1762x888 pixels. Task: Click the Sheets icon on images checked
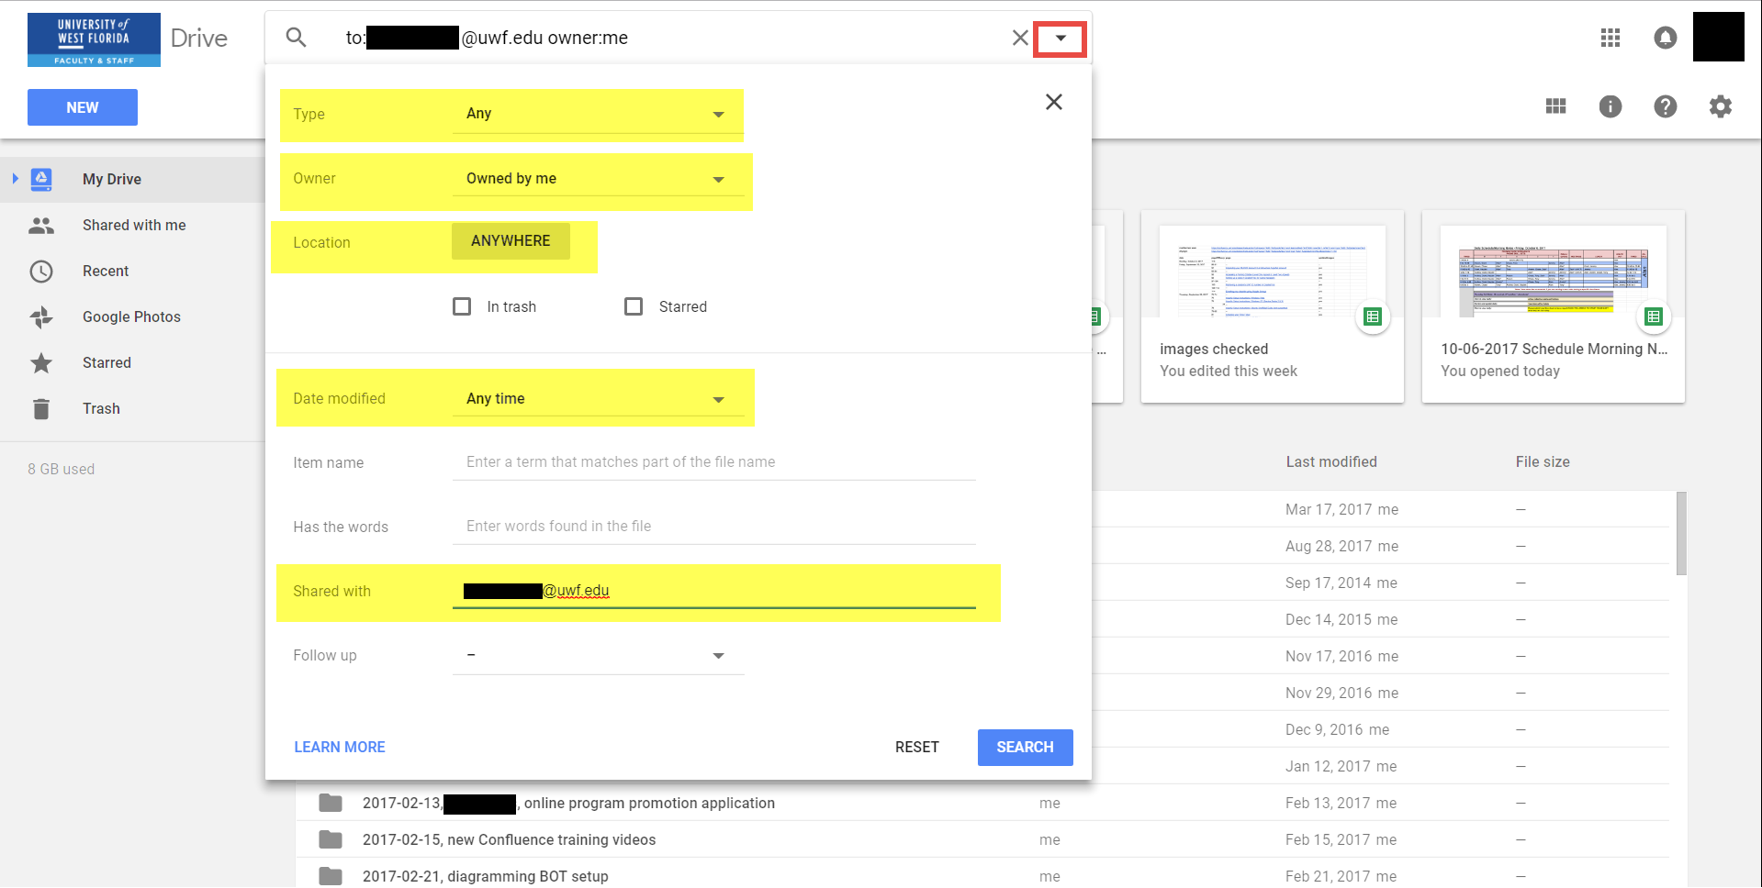[1373, 316]
